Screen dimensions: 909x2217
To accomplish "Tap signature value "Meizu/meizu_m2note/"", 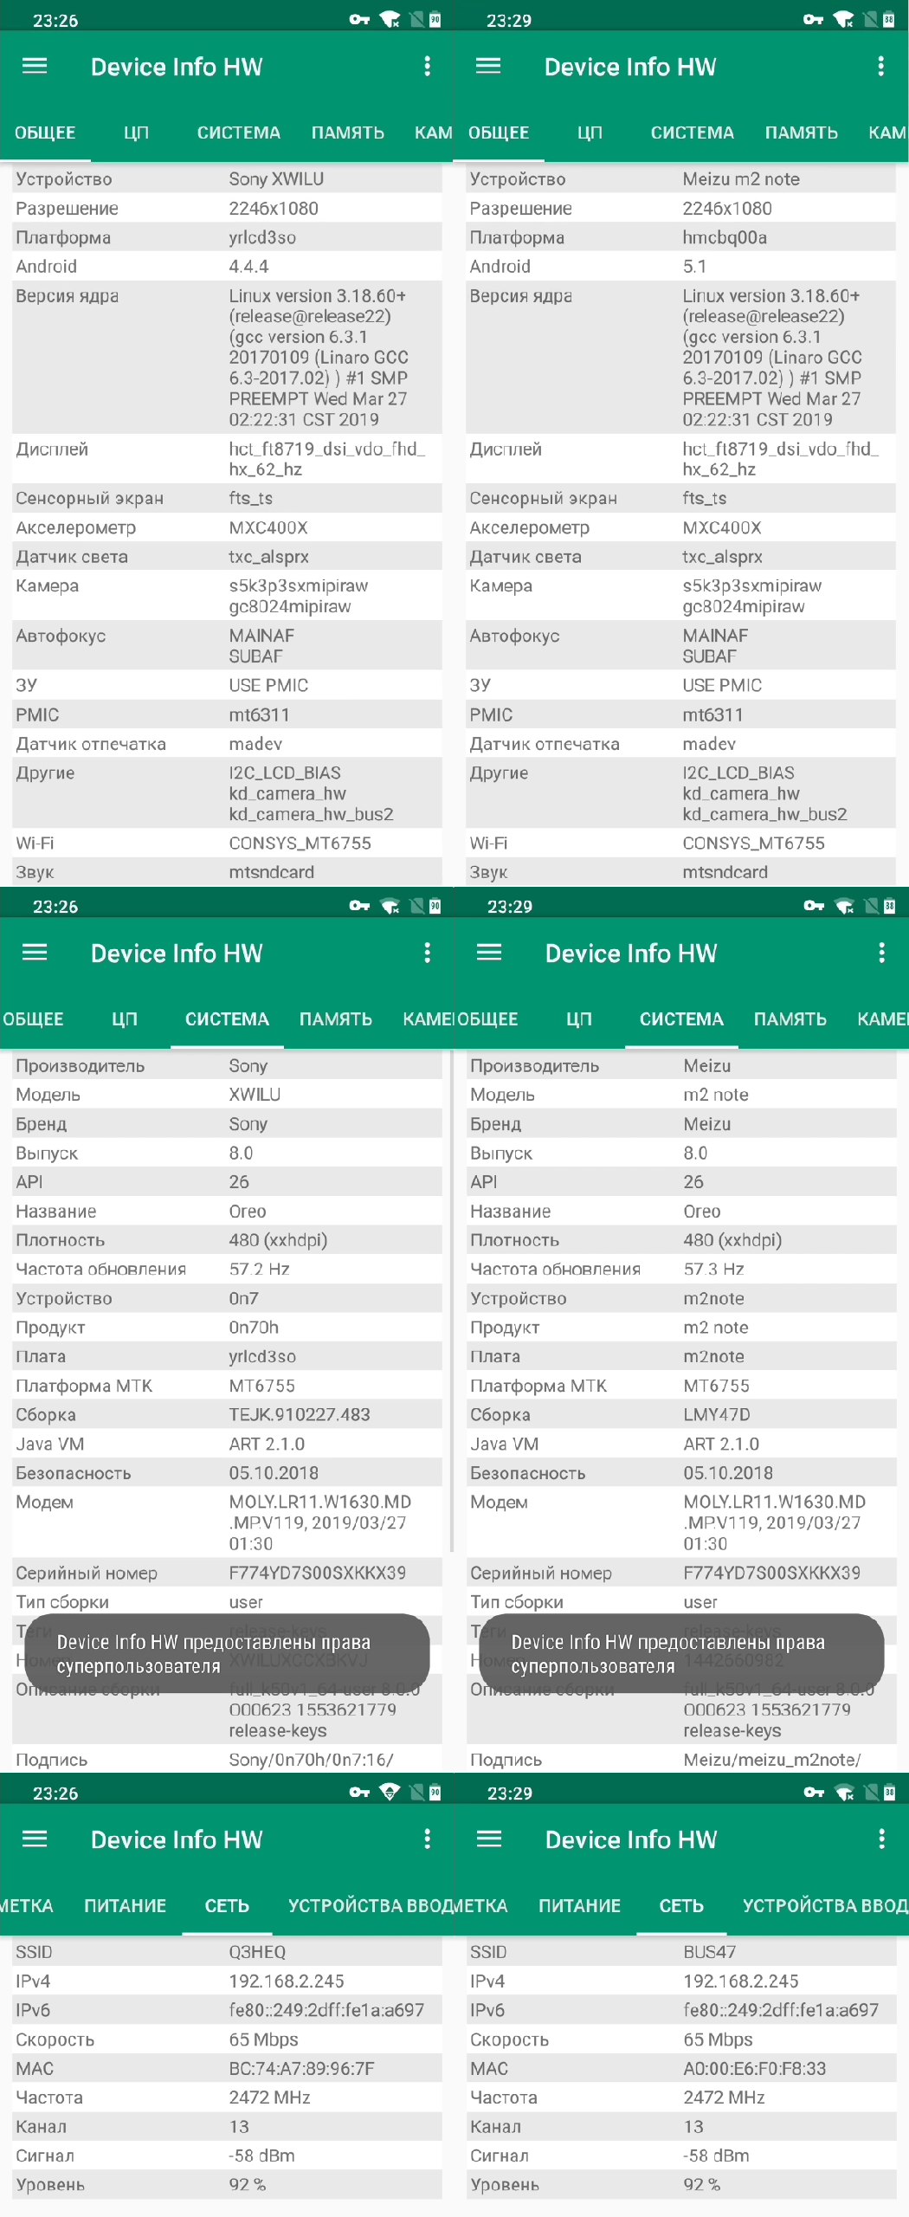I will [772, 1759].
